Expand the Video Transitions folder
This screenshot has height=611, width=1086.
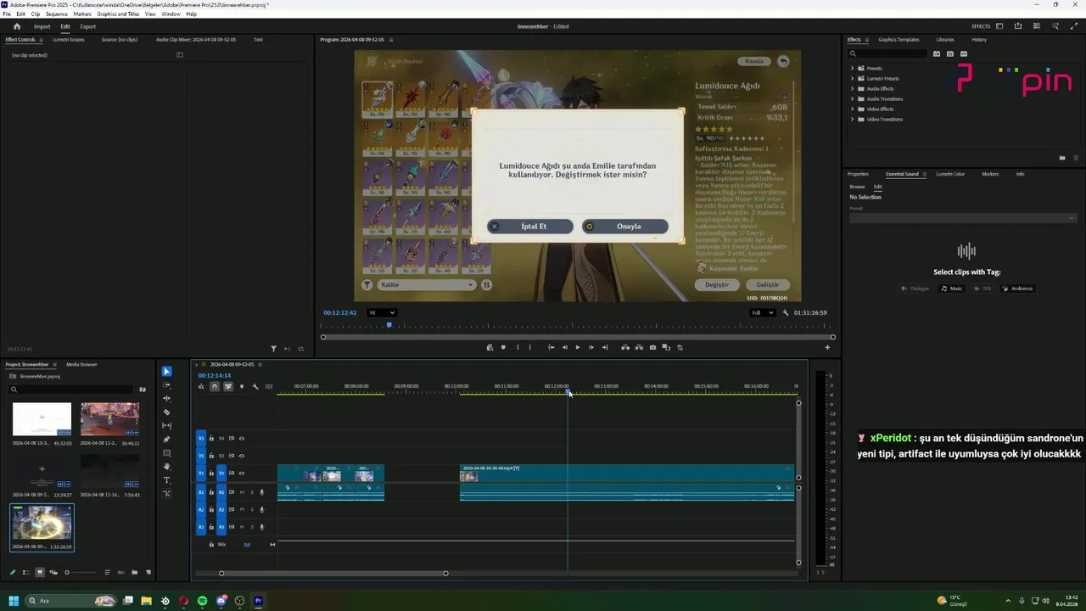tap(853, 119)
